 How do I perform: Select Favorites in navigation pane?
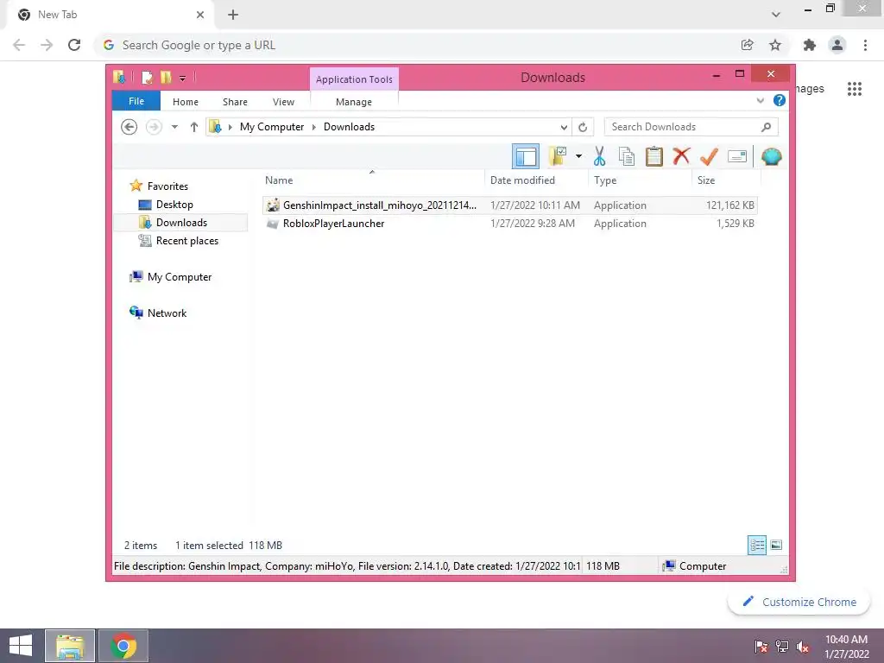coord(167,186)
